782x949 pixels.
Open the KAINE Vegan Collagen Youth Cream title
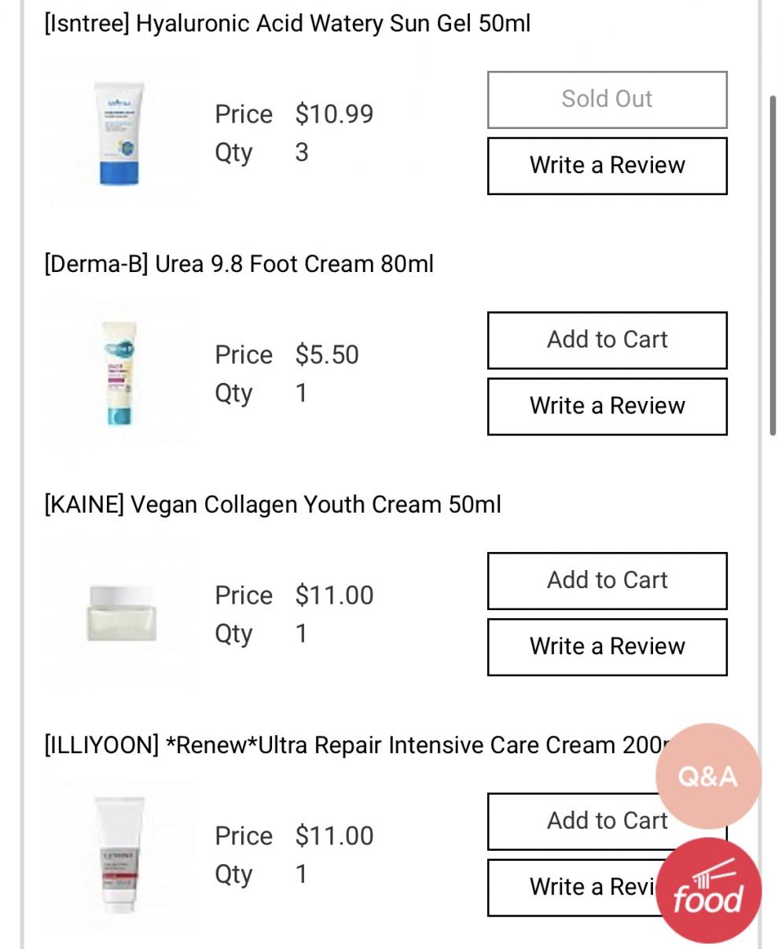[x=273, y=505]
